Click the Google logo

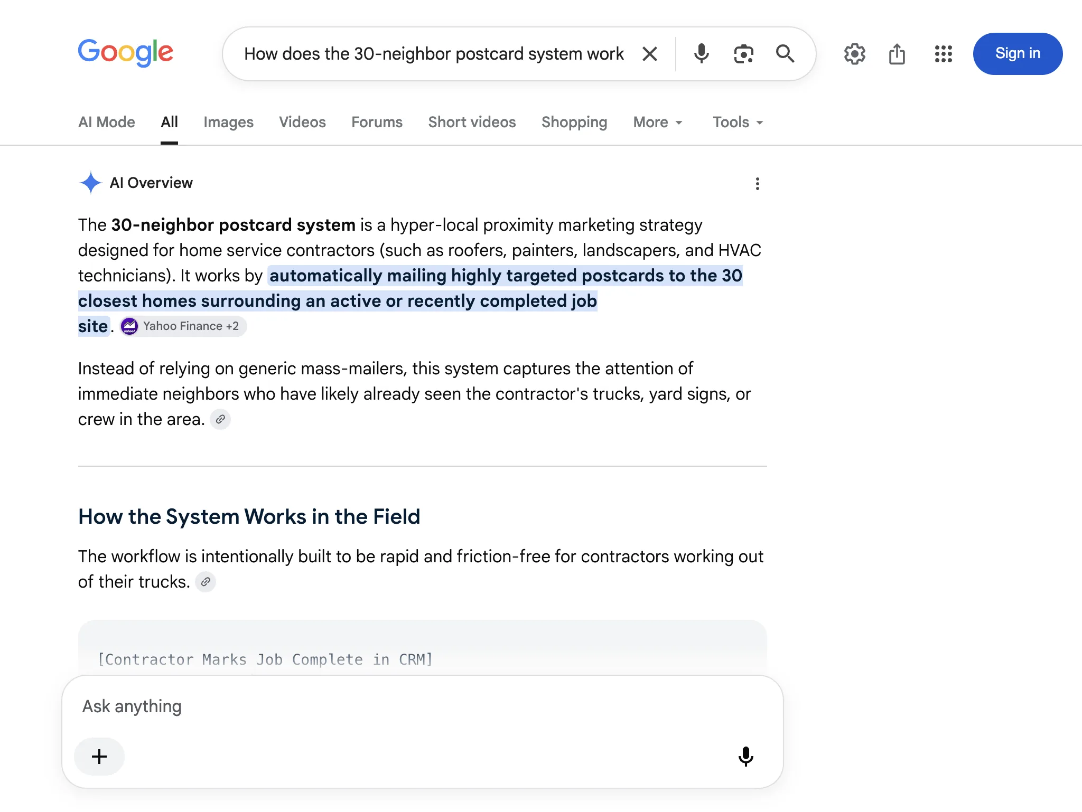pos(126,53)
